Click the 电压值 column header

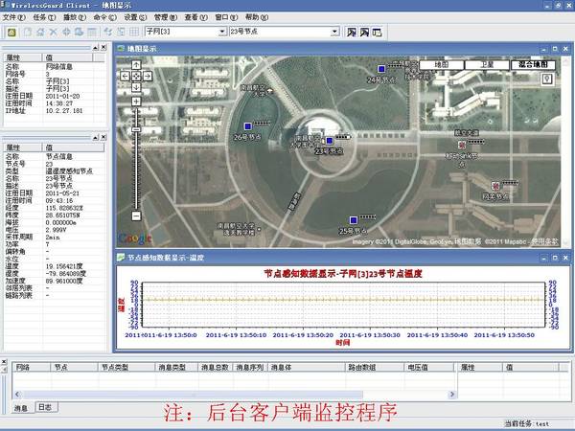coord(429,367)
